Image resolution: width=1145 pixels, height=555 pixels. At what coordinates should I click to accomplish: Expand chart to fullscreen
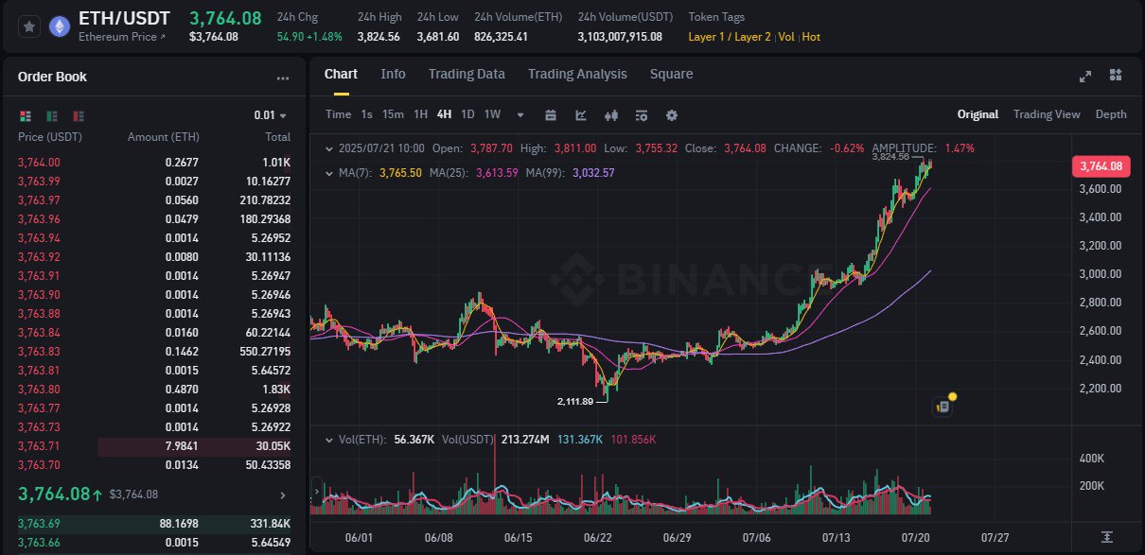pos(1085,76)
